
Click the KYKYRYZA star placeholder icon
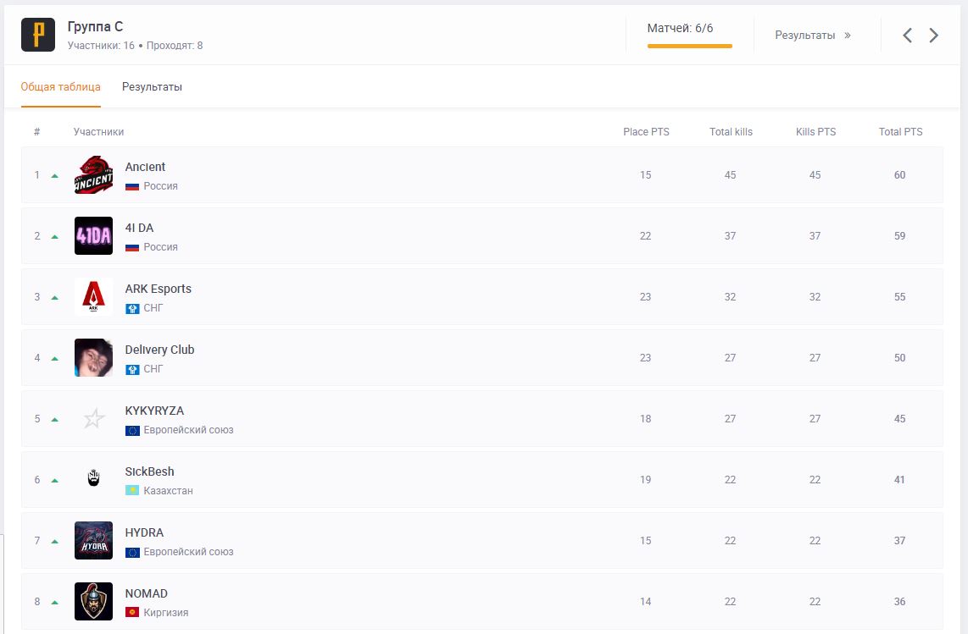click(93, 419)
